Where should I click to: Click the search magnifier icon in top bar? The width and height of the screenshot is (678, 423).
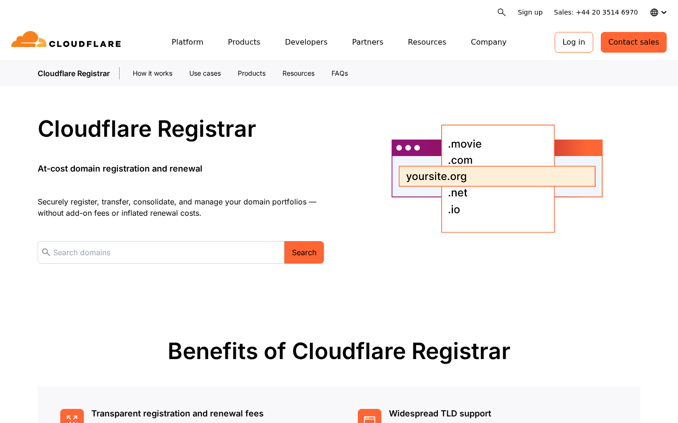(x=501, y=12)
